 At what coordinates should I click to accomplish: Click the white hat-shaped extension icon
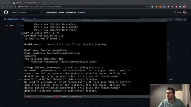(x=168, y=7)
